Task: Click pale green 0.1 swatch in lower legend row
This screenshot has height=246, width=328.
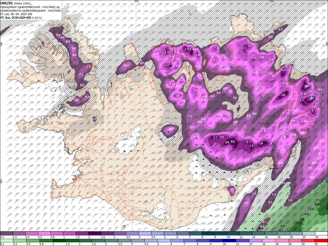Action: tap(7, 240)
